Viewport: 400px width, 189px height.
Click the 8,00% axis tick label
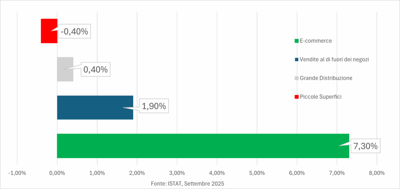376,173
